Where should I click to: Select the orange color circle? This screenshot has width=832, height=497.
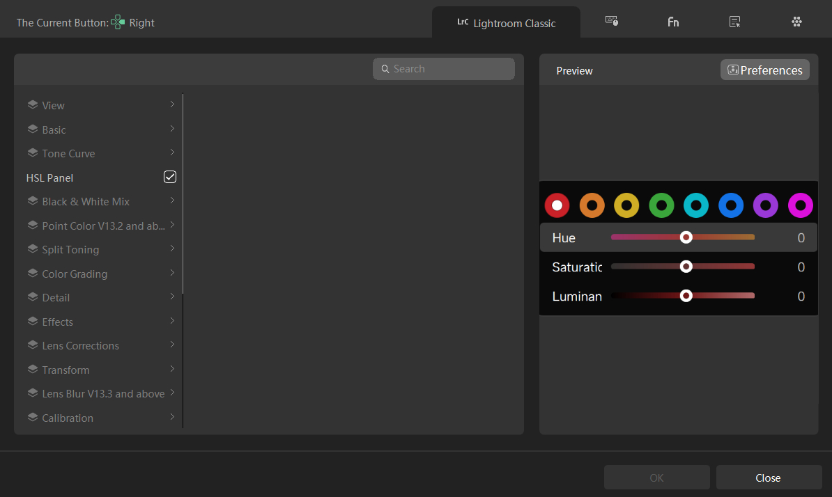[592, 205]
